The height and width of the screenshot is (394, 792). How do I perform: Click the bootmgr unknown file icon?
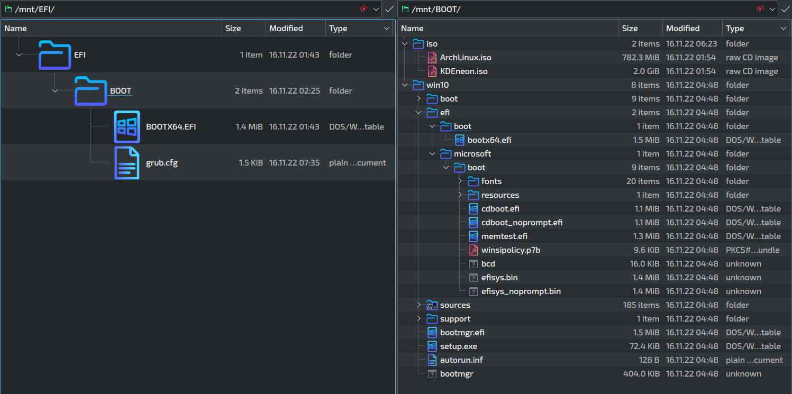coord(432,374)
